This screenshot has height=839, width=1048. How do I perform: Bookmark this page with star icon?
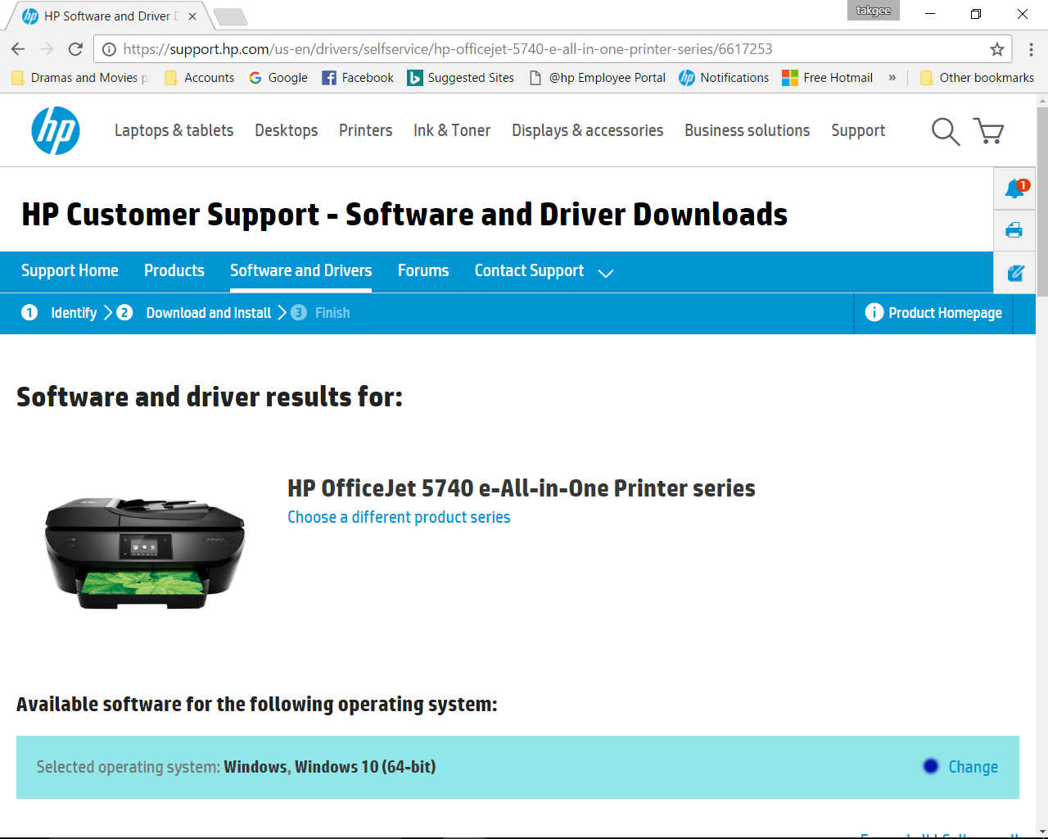click(x=996, y=49)
